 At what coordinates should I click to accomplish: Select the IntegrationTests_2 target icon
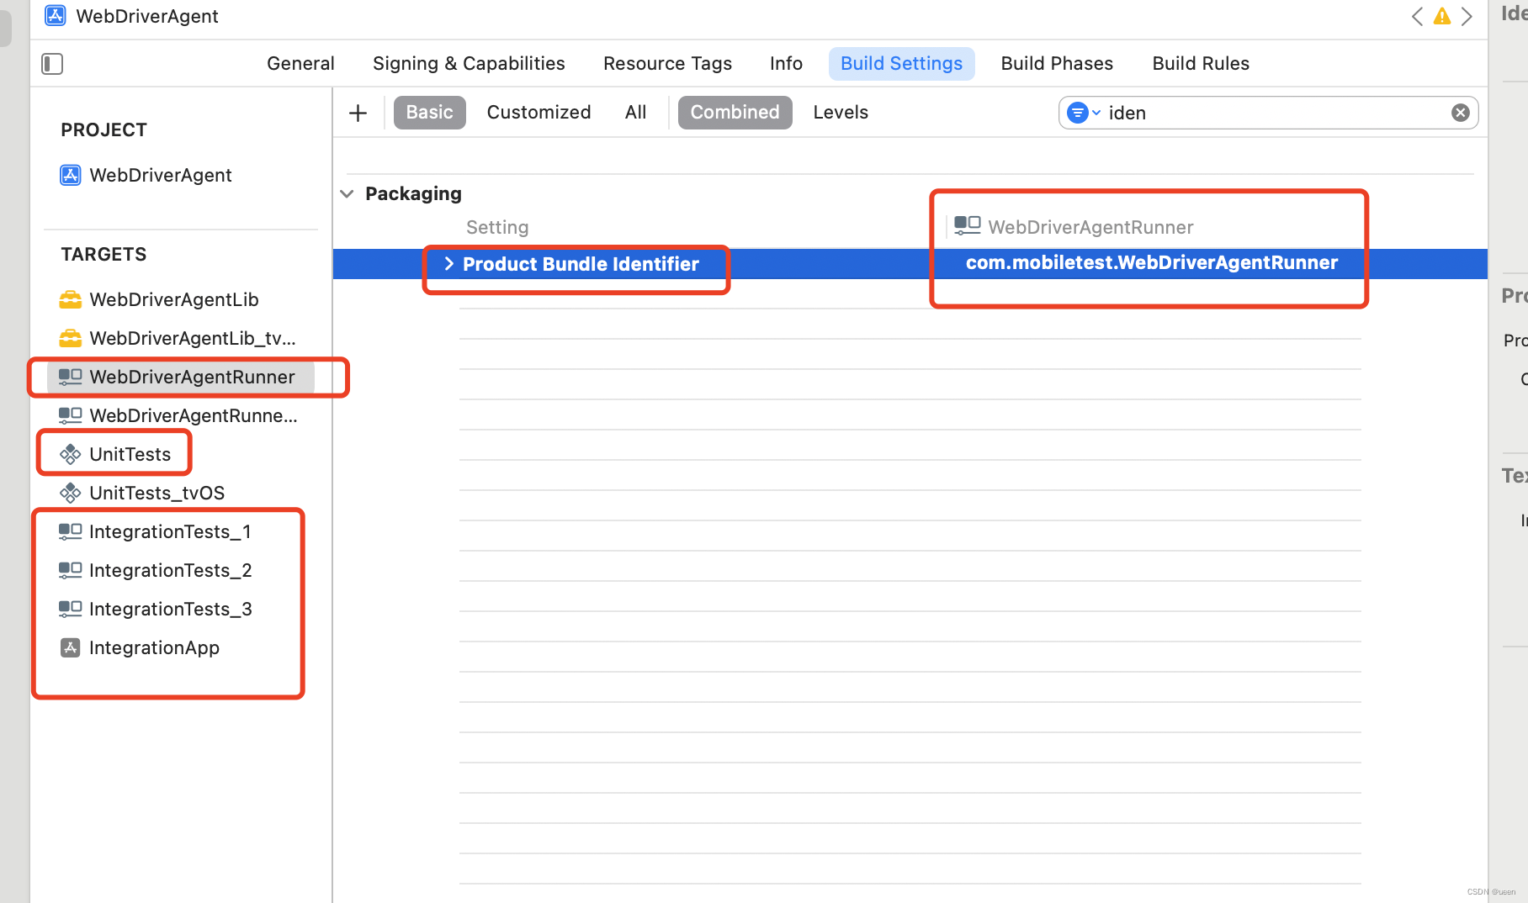(70, 570)
